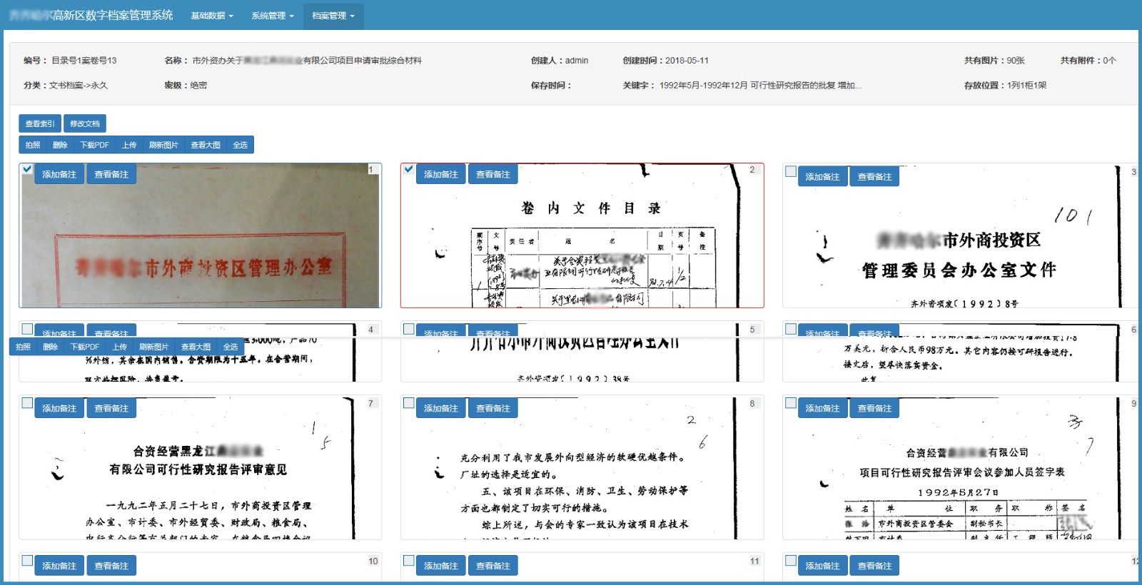Click the 共有图片：90张 text

click(x=994, y=61)
